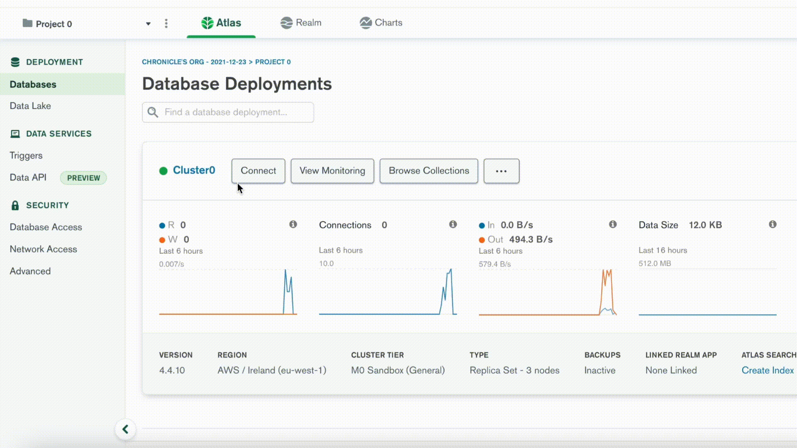Click the orange W writes legend dot
The image size is (797, 448).
coord(162,240)
